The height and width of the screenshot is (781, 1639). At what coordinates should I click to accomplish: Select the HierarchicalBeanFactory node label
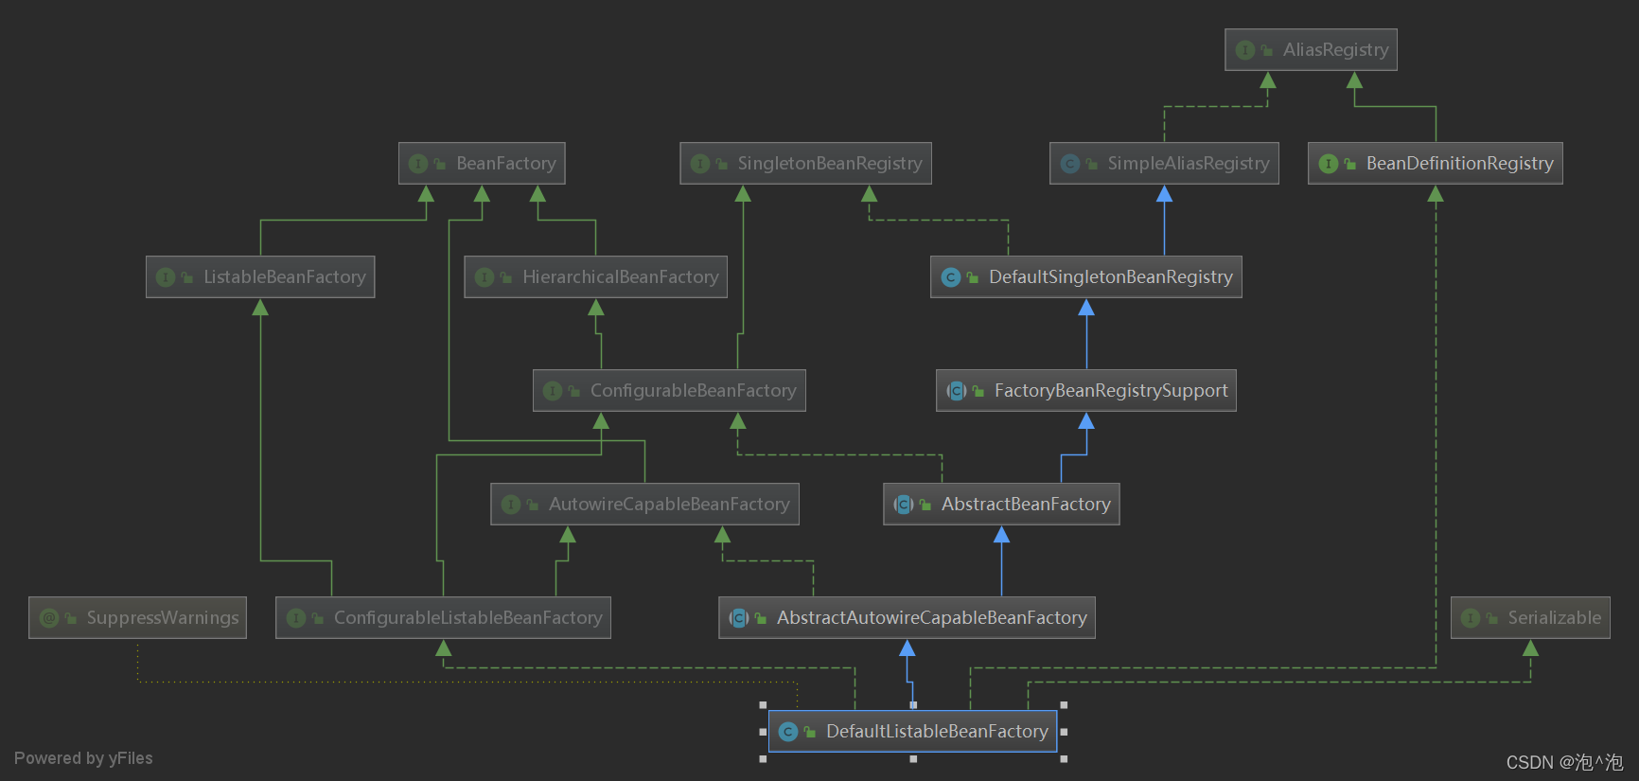click(621, 276)
